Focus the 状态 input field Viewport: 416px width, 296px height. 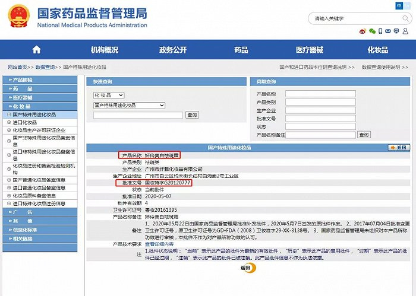click(320, 126)
